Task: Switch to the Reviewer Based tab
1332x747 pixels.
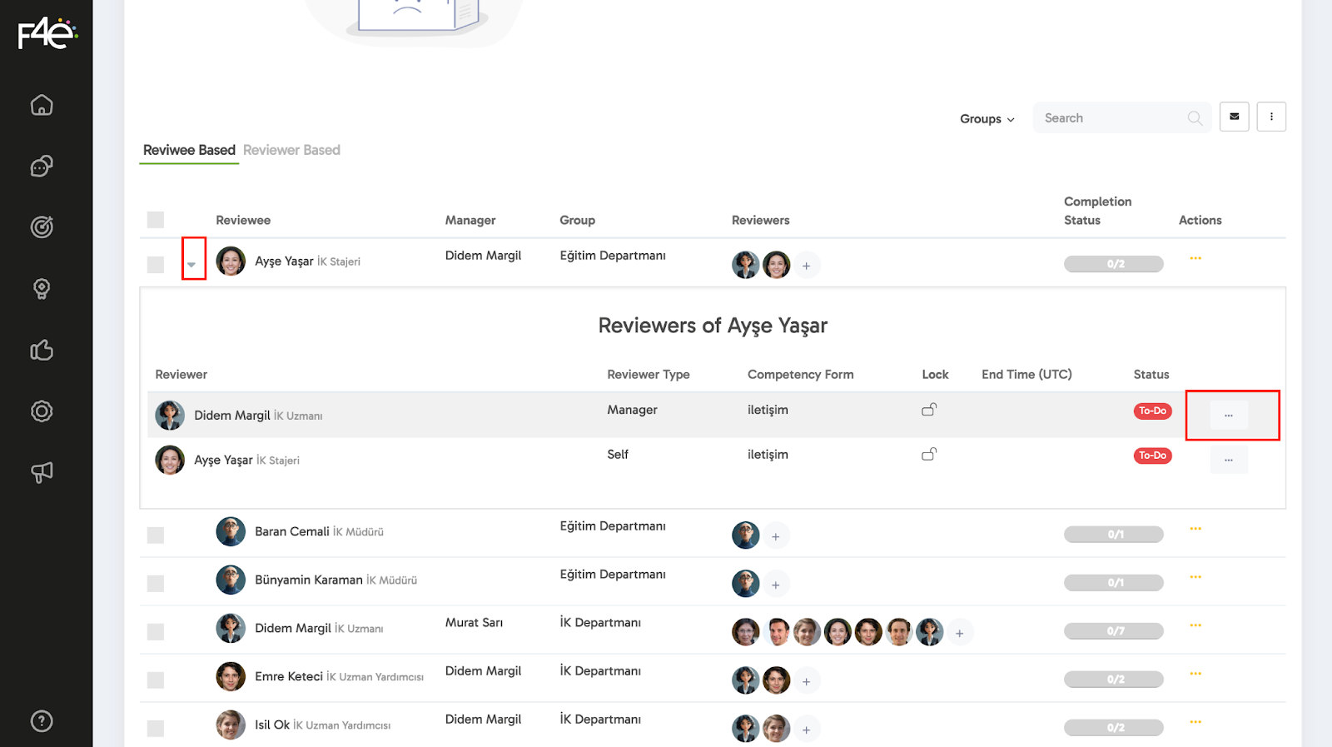Action: (291, 150)
